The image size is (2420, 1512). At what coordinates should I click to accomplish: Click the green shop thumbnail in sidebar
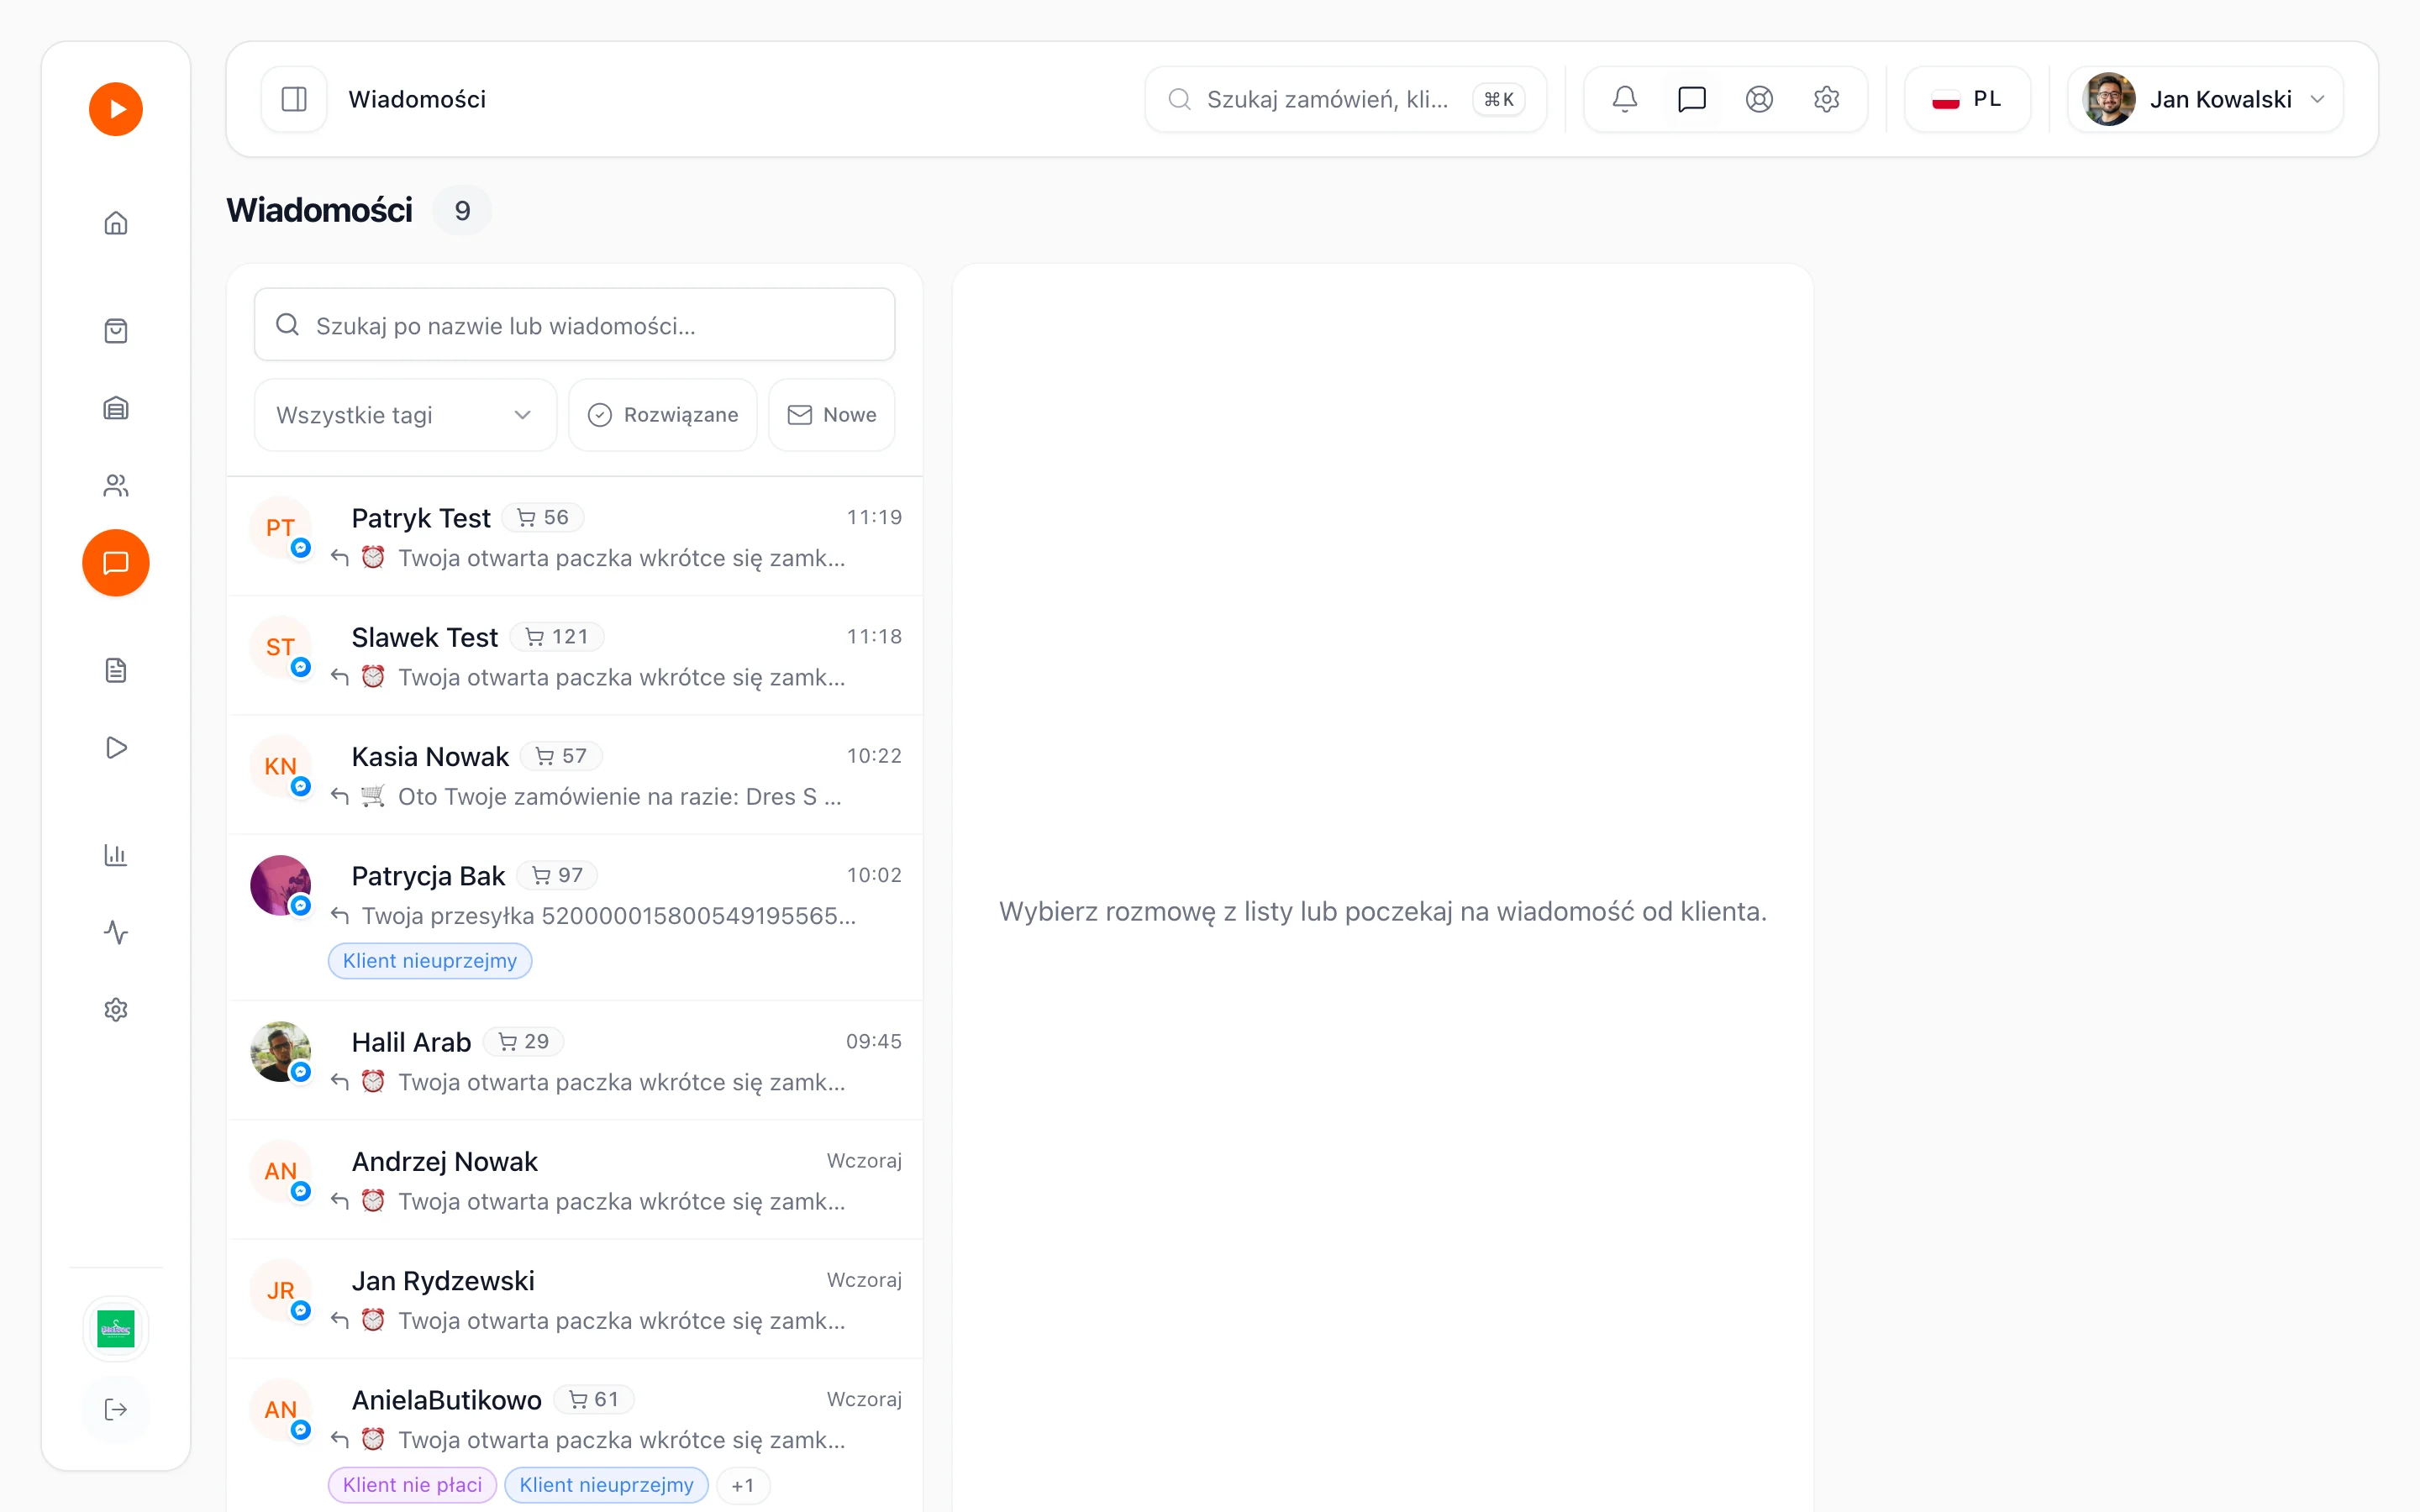[x=116, y=1329]
